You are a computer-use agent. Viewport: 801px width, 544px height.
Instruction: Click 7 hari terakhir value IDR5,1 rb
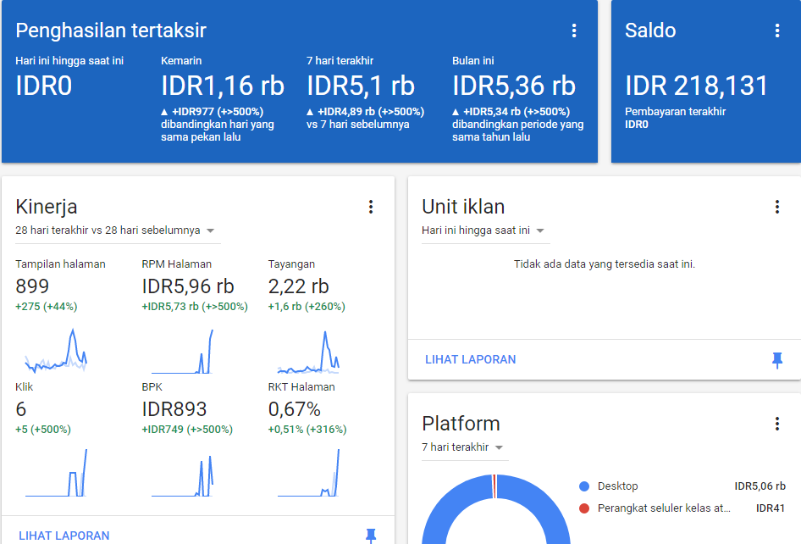tap(360, 86)
